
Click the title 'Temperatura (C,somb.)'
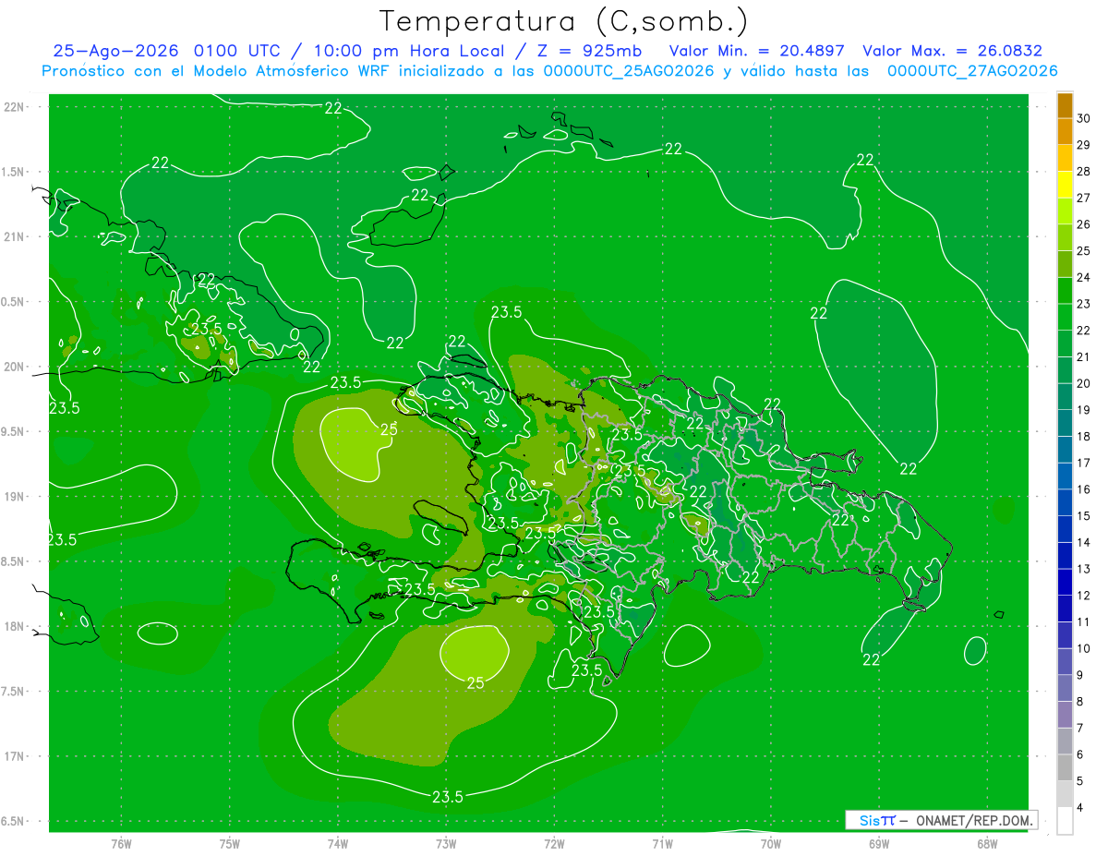tap(563, 21)
